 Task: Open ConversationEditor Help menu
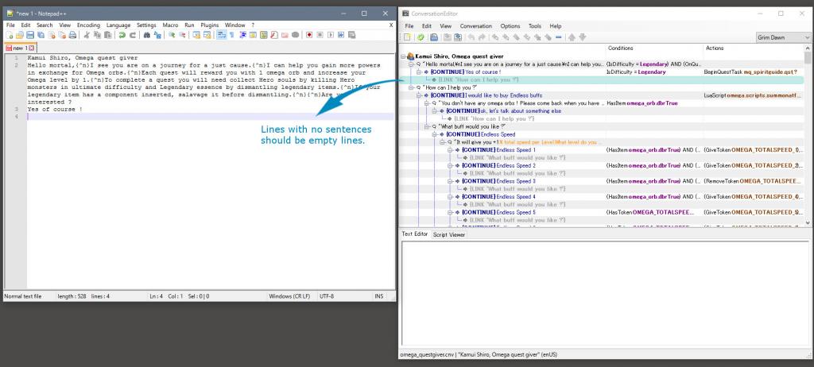[556, 26]
